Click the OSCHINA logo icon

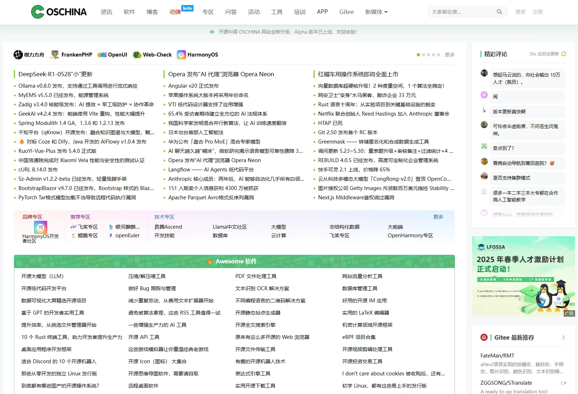pos(37,12)
